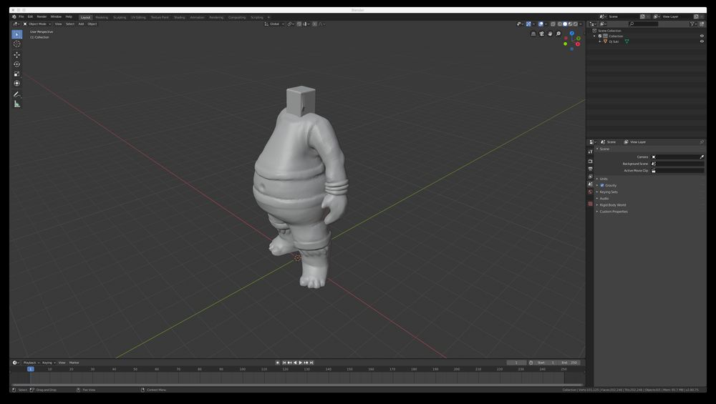Viewport: 716px width, 404px height.
Task: Open the Render properties tab
Action: pyautogui.click(x=591, y=161)
